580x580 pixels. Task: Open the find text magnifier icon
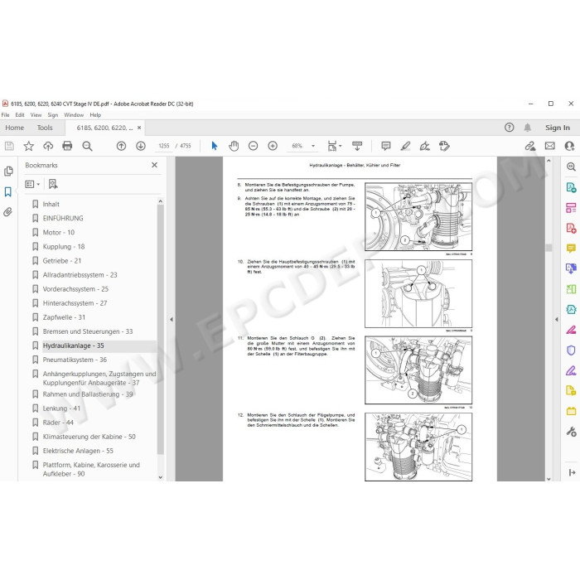pos(87,146)
